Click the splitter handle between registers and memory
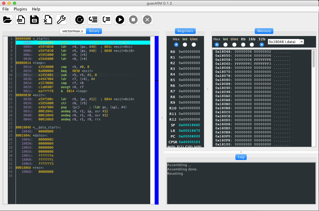The width and height of the screenshot is (319, 211). [x=208, y=89]
